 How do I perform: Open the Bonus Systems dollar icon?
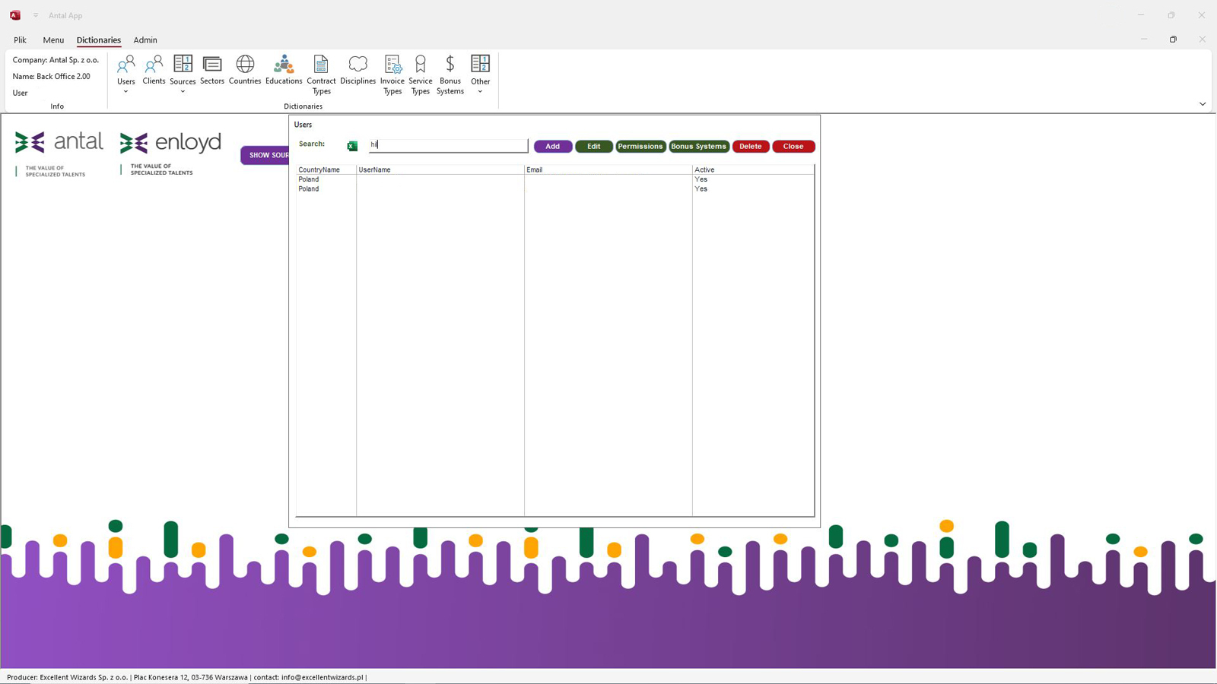(x=450, y=74)
